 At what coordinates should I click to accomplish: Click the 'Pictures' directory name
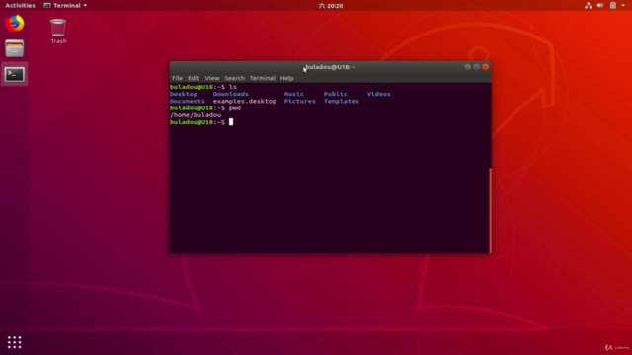(300, 101)
